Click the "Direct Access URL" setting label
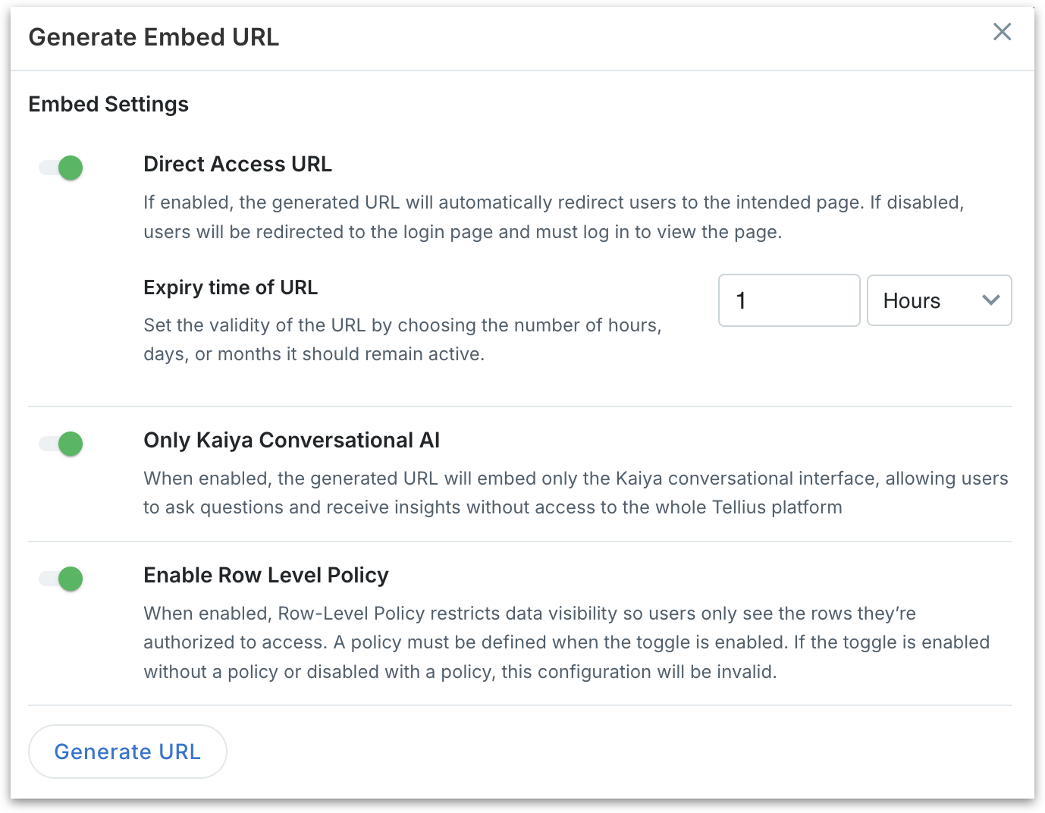This screenshot has width=1045, height=813. click(237, 164)
